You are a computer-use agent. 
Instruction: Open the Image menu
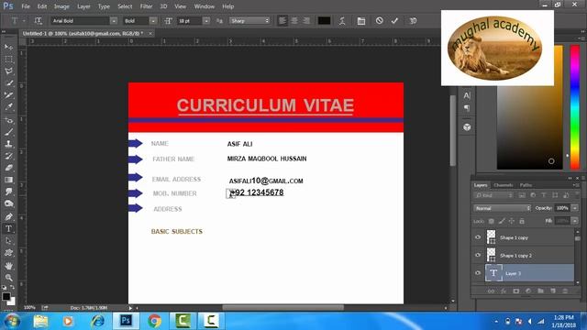61,6
